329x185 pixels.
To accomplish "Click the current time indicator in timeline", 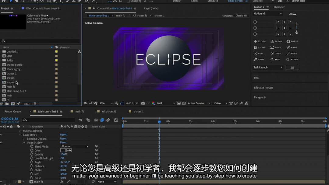I will (159, 122).
